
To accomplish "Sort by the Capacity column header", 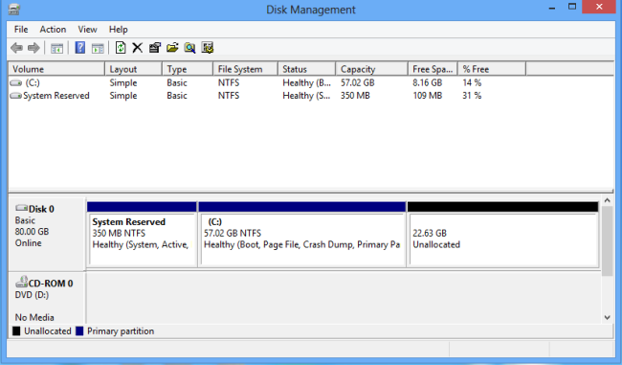I will [371, 69].
